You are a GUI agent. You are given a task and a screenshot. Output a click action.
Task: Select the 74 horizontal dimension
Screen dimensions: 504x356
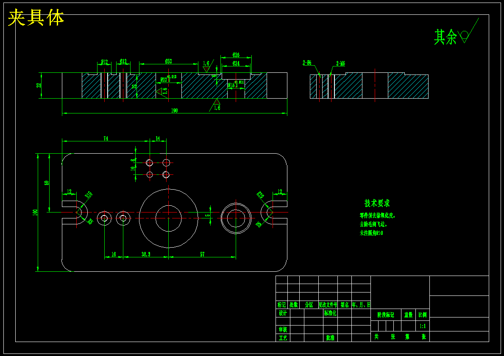click(x=106, y=138)
